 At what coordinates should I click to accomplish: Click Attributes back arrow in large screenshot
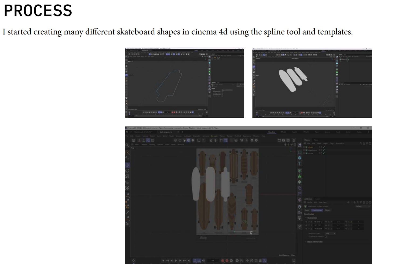point(348,202)
